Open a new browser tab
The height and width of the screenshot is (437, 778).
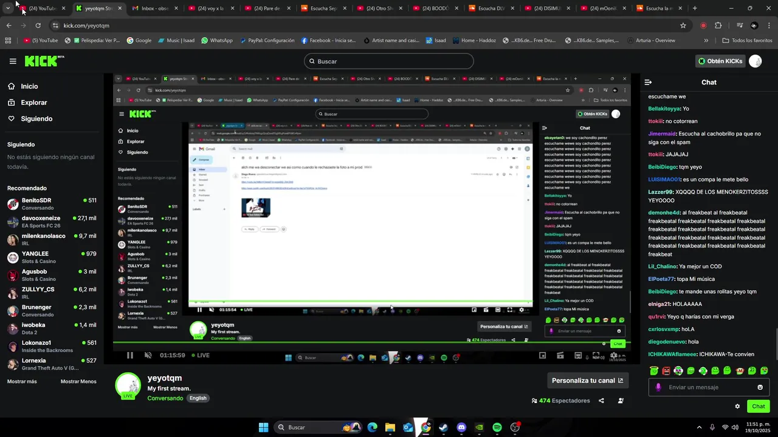(695, 8)
